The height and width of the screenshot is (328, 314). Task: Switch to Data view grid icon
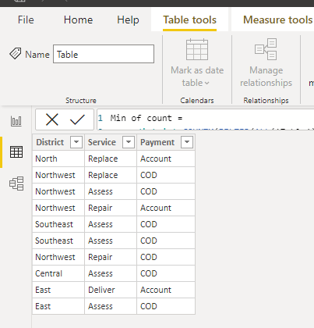[x=16, y=152]
